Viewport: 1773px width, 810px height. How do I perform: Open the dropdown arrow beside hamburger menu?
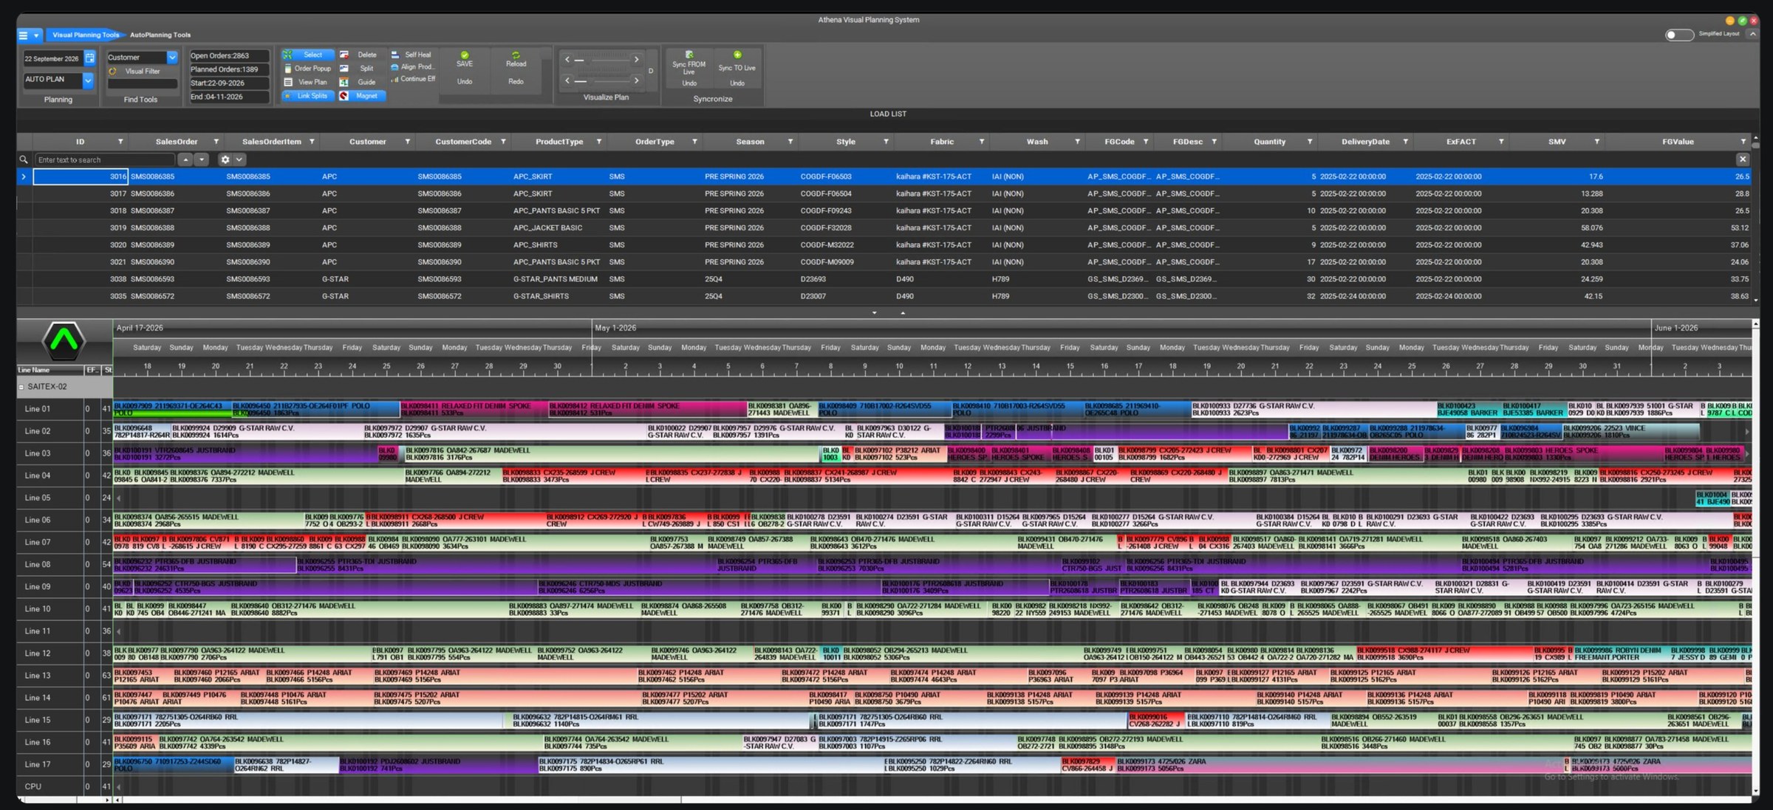[x=36, y=35]
